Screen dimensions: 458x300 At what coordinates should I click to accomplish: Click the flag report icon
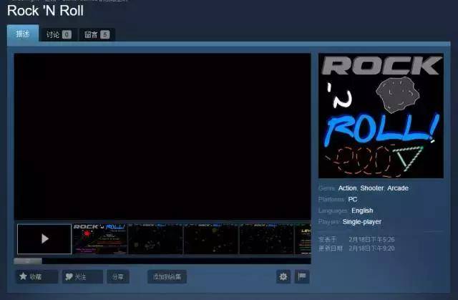point(301,276)
